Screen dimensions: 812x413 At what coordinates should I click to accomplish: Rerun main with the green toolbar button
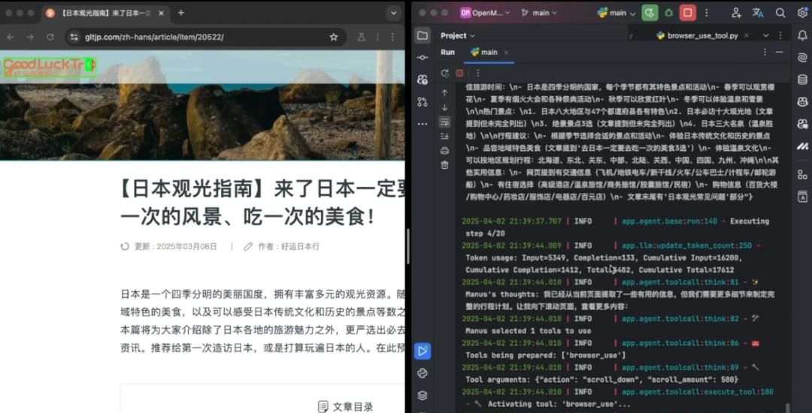pos(650,13)
